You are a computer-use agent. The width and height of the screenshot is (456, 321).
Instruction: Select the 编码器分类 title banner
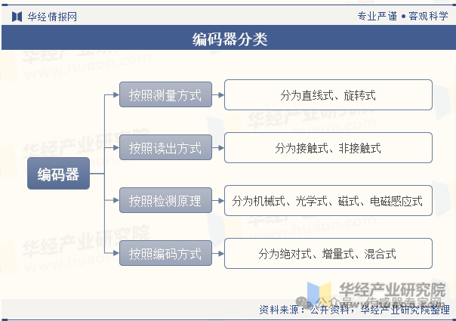(x=228, y=39)
